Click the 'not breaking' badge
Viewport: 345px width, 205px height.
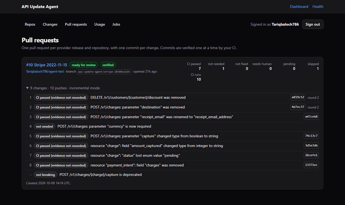click(46, 175)
